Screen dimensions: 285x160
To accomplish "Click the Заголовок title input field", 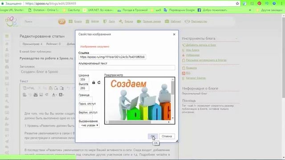I will coord(47,72).
